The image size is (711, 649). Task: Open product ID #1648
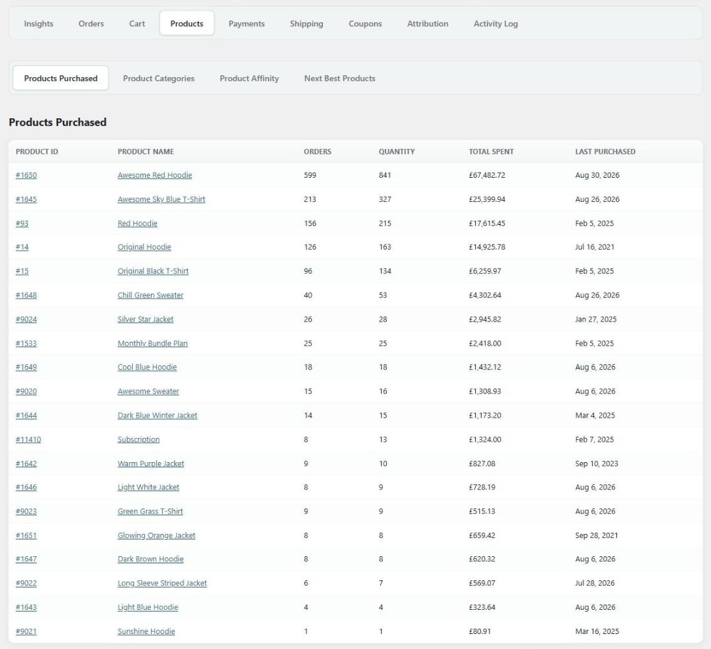coord(26,295)
